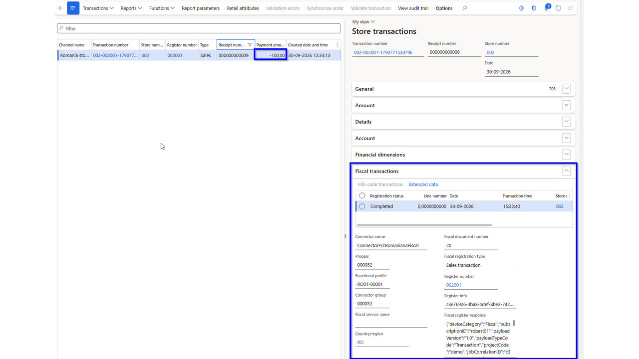Viewport: 639px width, 359px height.
Task: Open the Country/region RO link
Action: pos(360,343)
